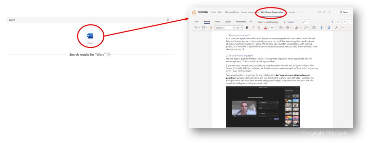This screenshot has width=368, height=143.
Task: Start Dictate with microphone icon
Action: 321,27
